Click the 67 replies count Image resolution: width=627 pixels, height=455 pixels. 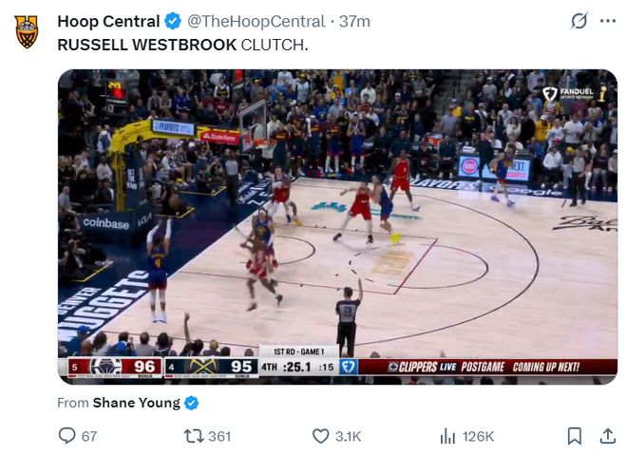[x=89, y=436]
